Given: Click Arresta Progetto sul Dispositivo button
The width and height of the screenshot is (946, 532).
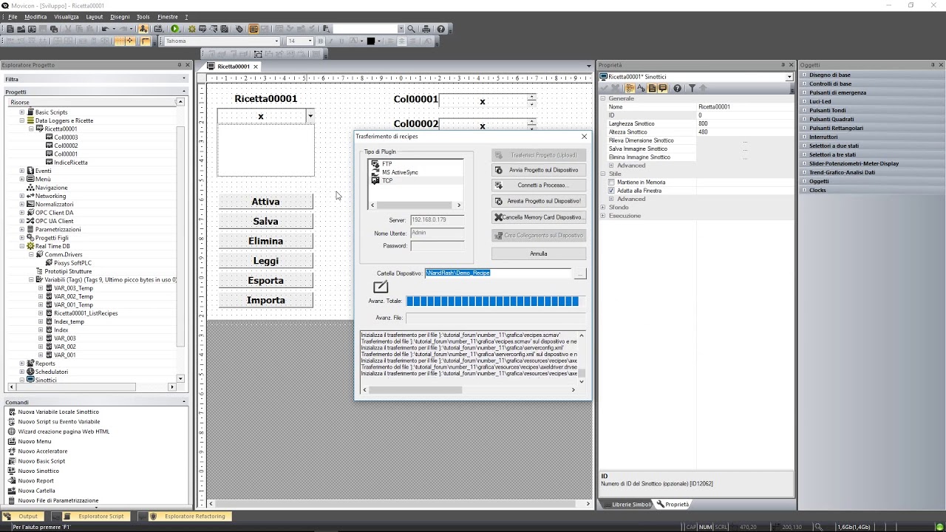Looking at the screenshot, I should [x=539, y=201].
